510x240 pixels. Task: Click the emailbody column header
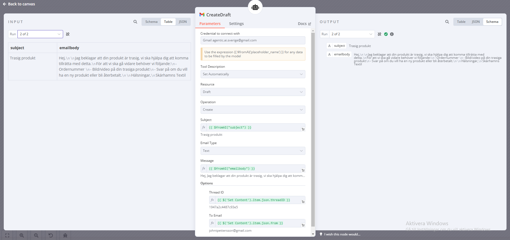[124, 48]
